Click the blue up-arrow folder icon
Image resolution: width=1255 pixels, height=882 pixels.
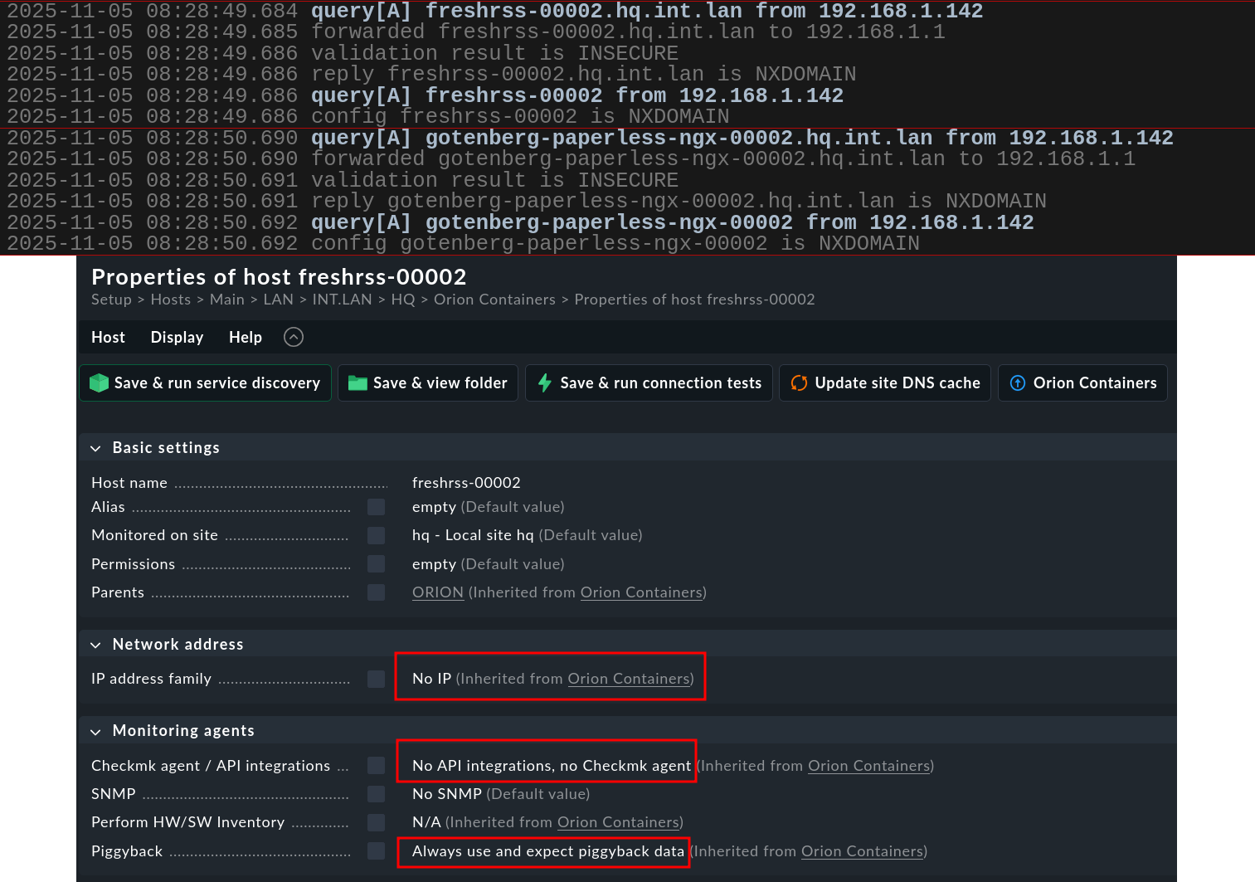coord(1018,383)
